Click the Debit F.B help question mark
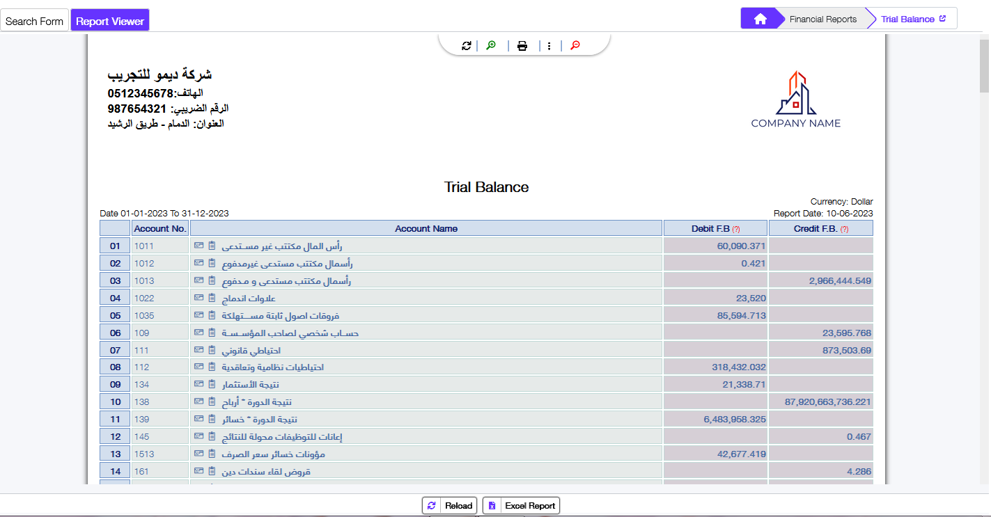Viewport: 991px width, 517px height. [736, 229]
